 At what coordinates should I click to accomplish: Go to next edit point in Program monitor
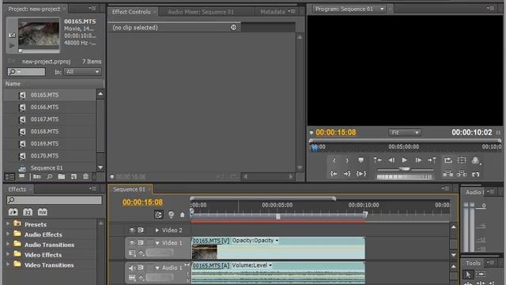click(432, 160)
